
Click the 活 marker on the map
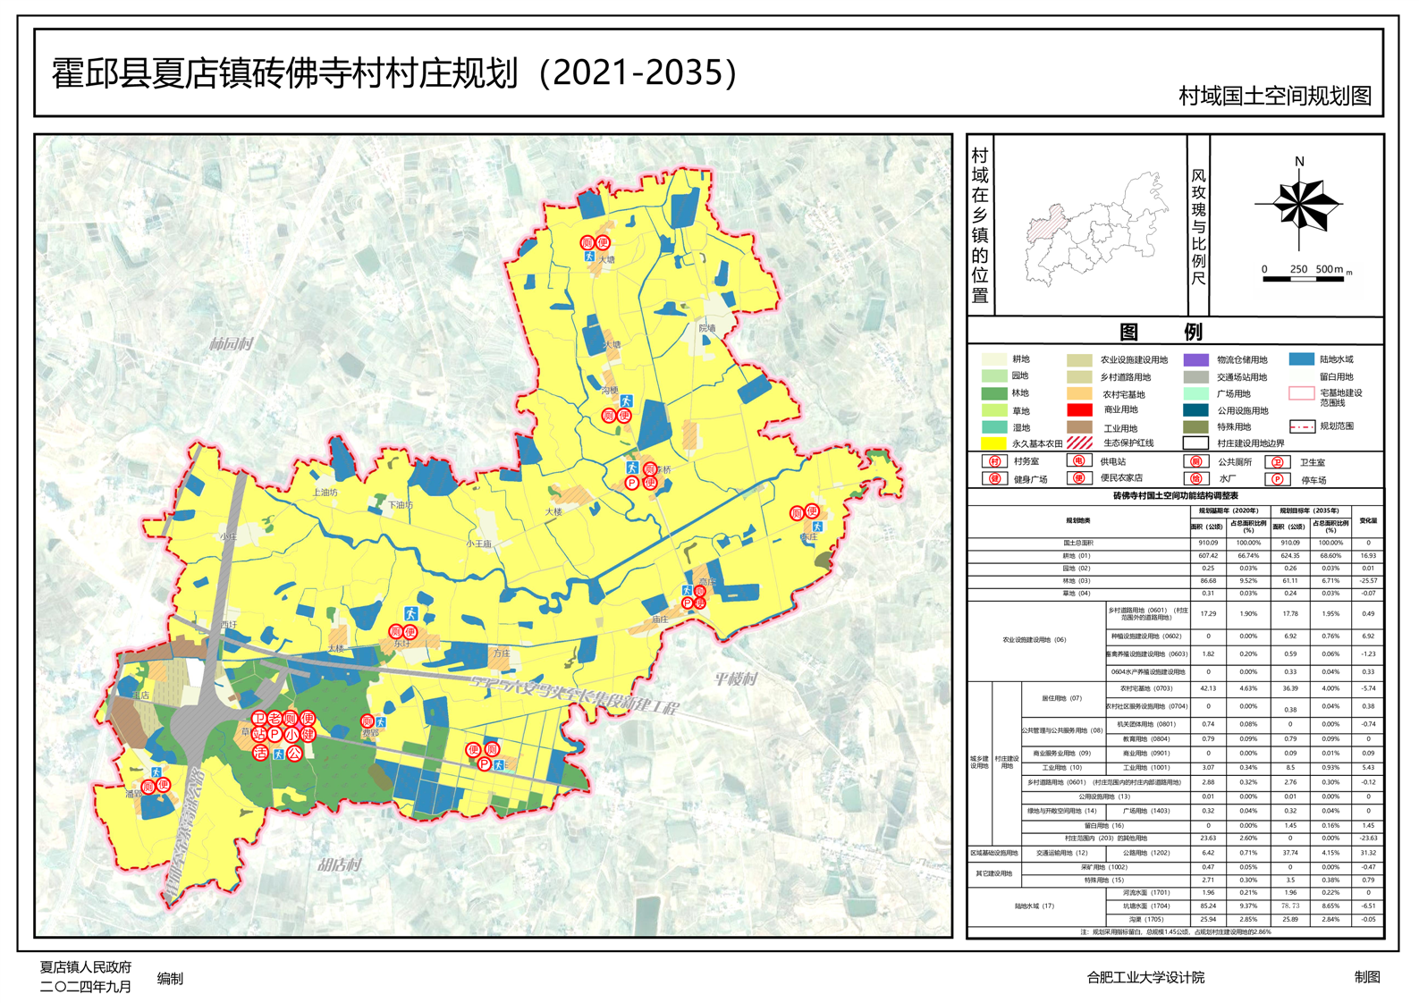259,753
